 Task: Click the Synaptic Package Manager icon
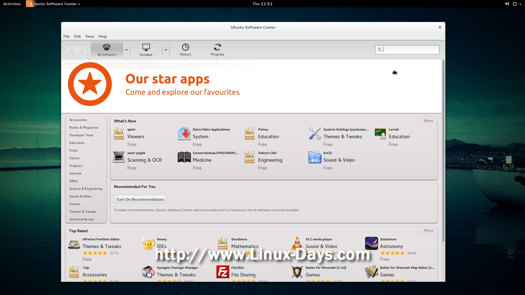click(x=148, y=272)
